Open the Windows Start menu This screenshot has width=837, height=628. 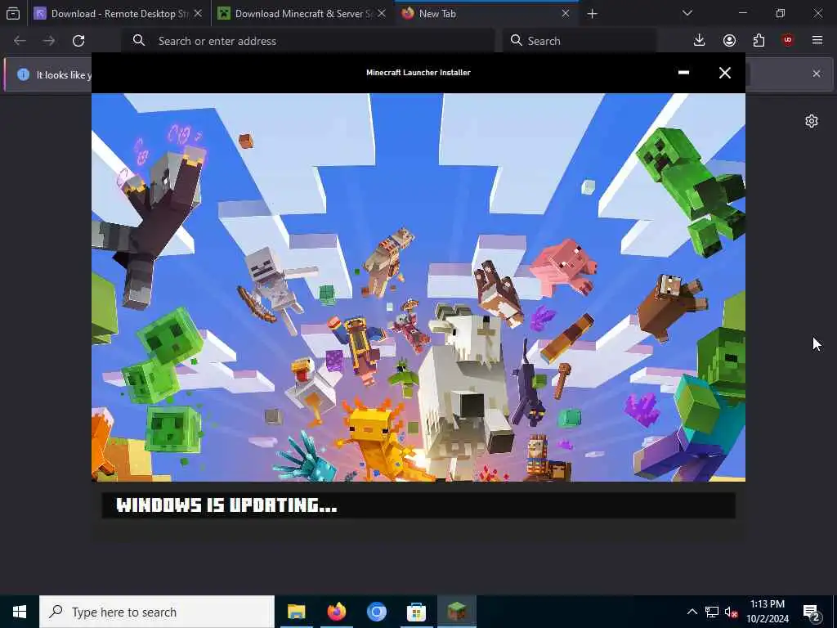point(20,612)
